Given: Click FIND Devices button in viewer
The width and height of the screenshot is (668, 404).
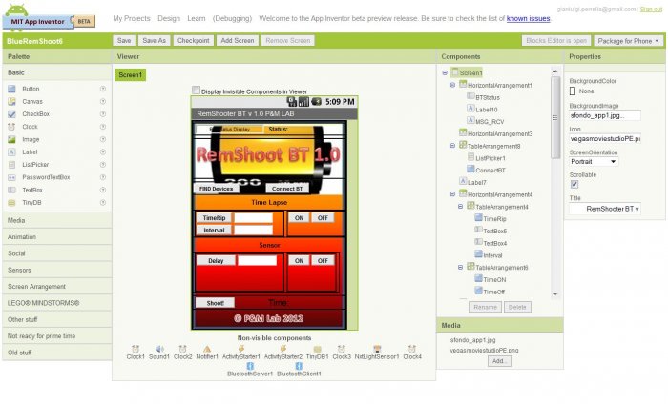Looking at the screenshot, I should (216, 188).
